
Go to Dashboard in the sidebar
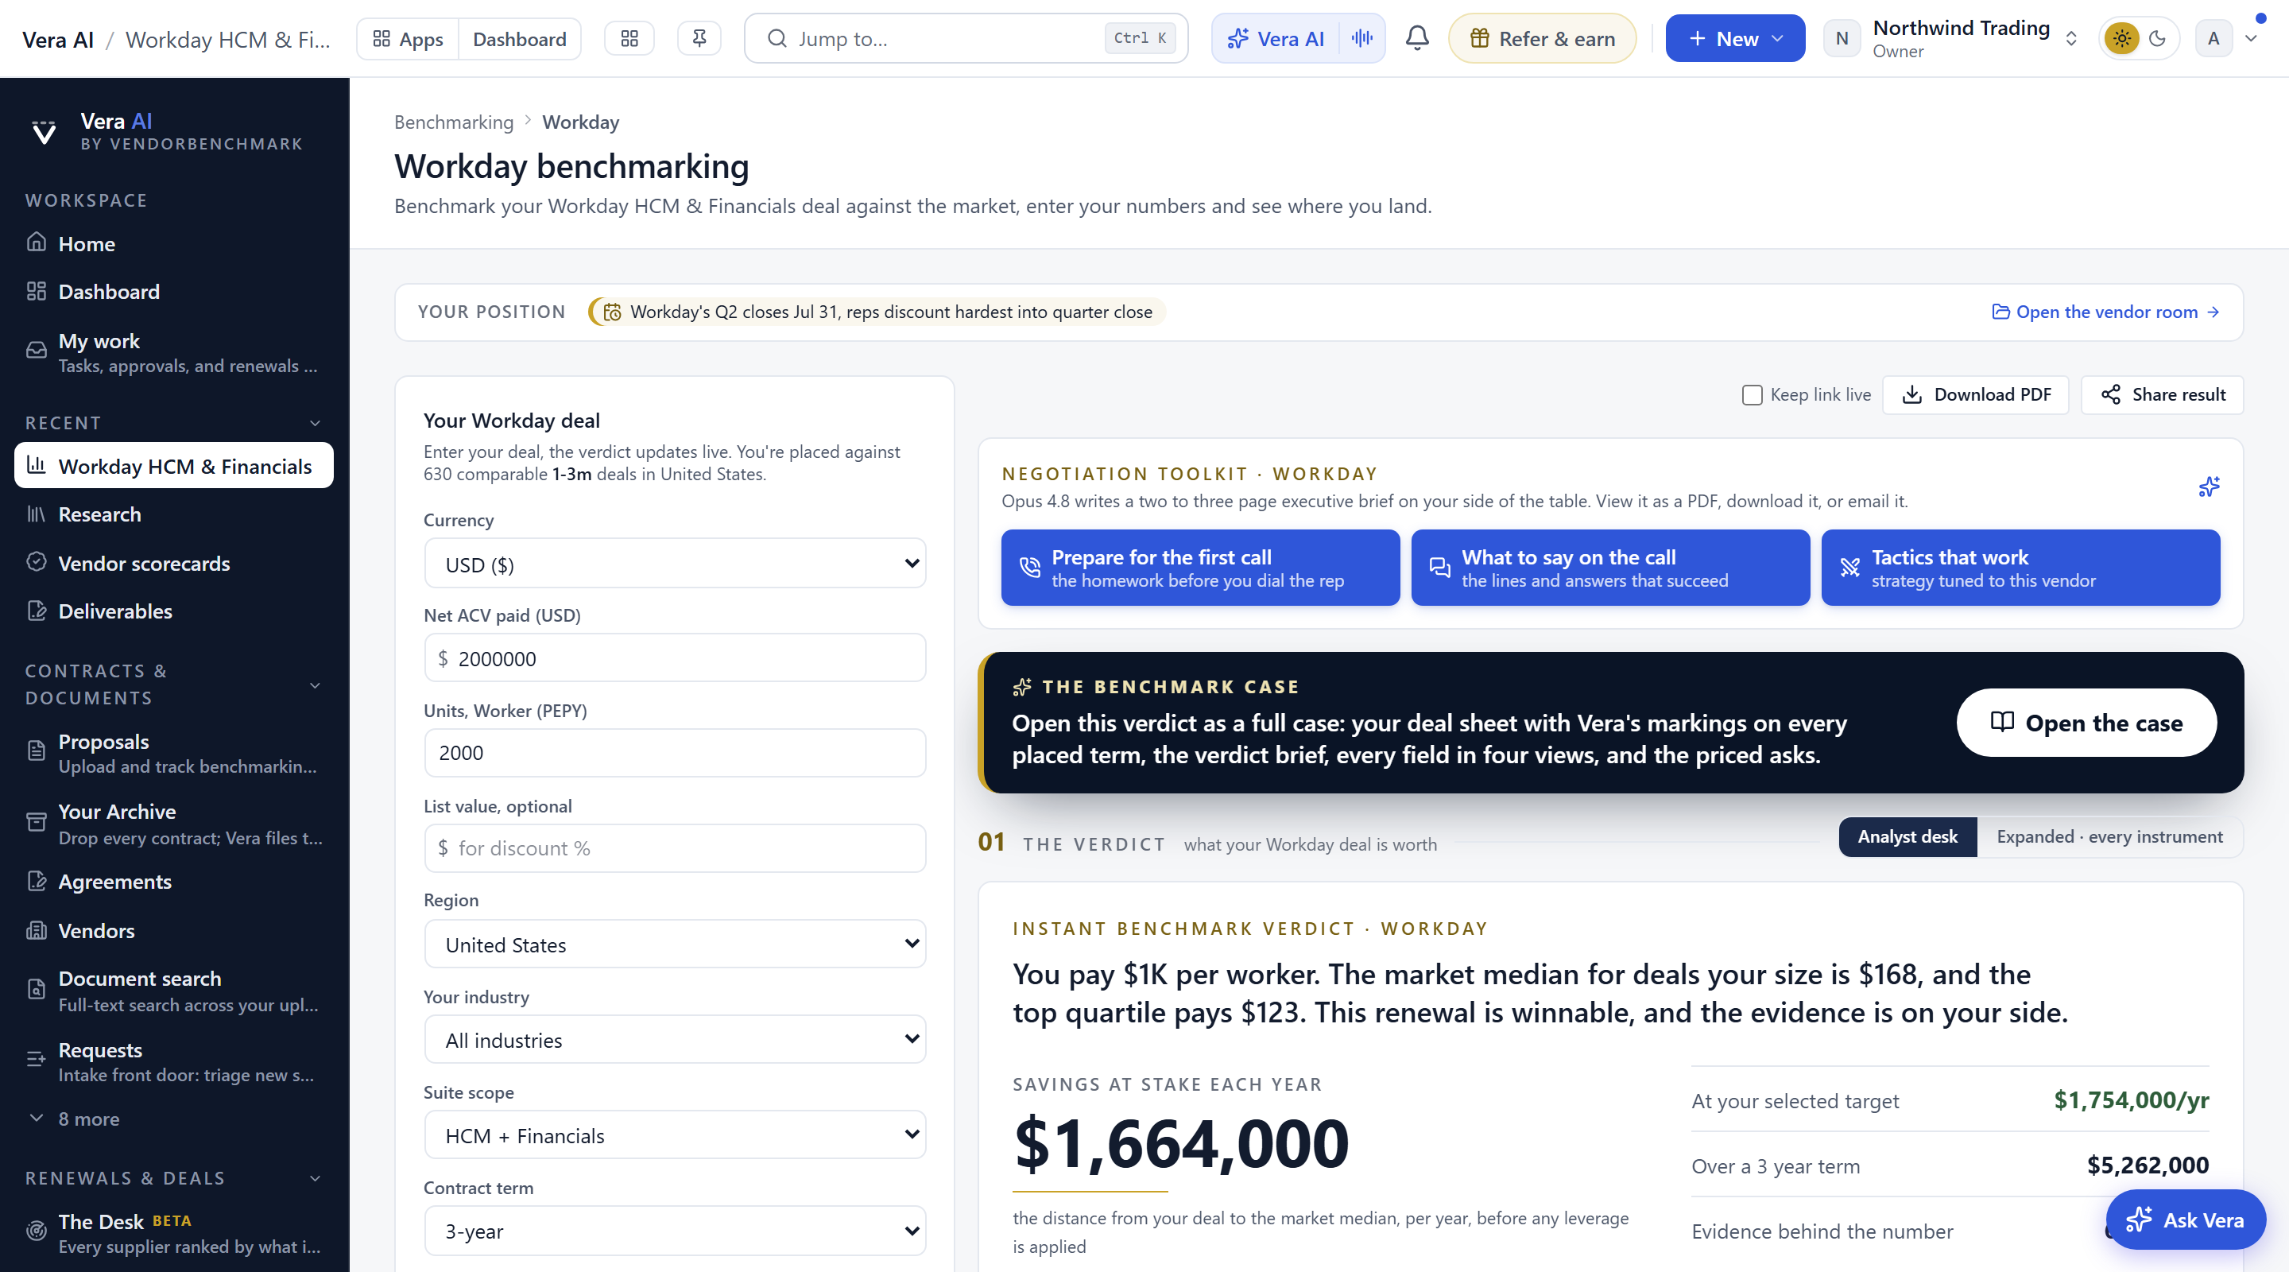(174, 292)
